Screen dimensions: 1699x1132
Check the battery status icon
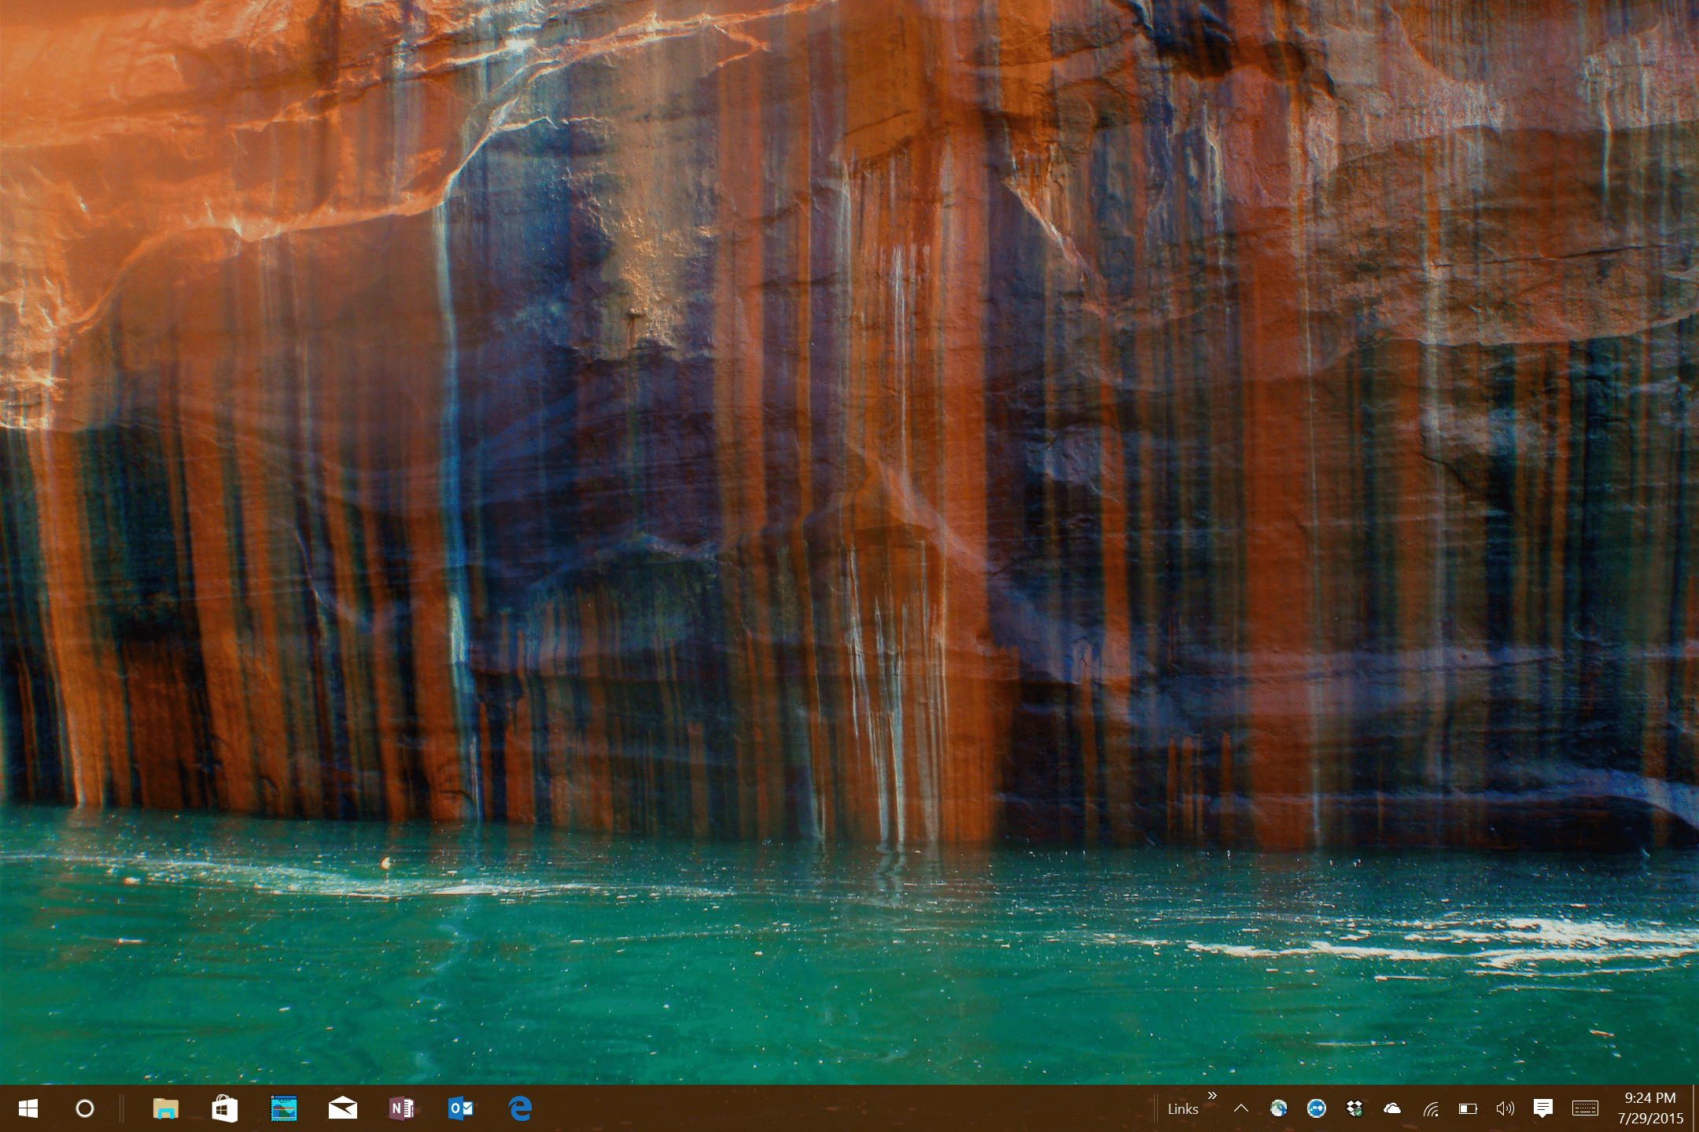pos(1468,1108)
